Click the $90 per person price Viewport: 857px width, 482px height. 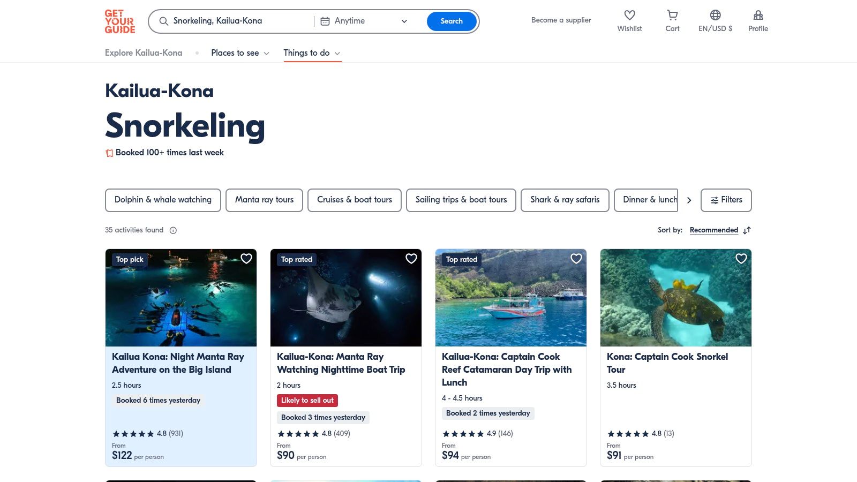click(x=302, y=456)
